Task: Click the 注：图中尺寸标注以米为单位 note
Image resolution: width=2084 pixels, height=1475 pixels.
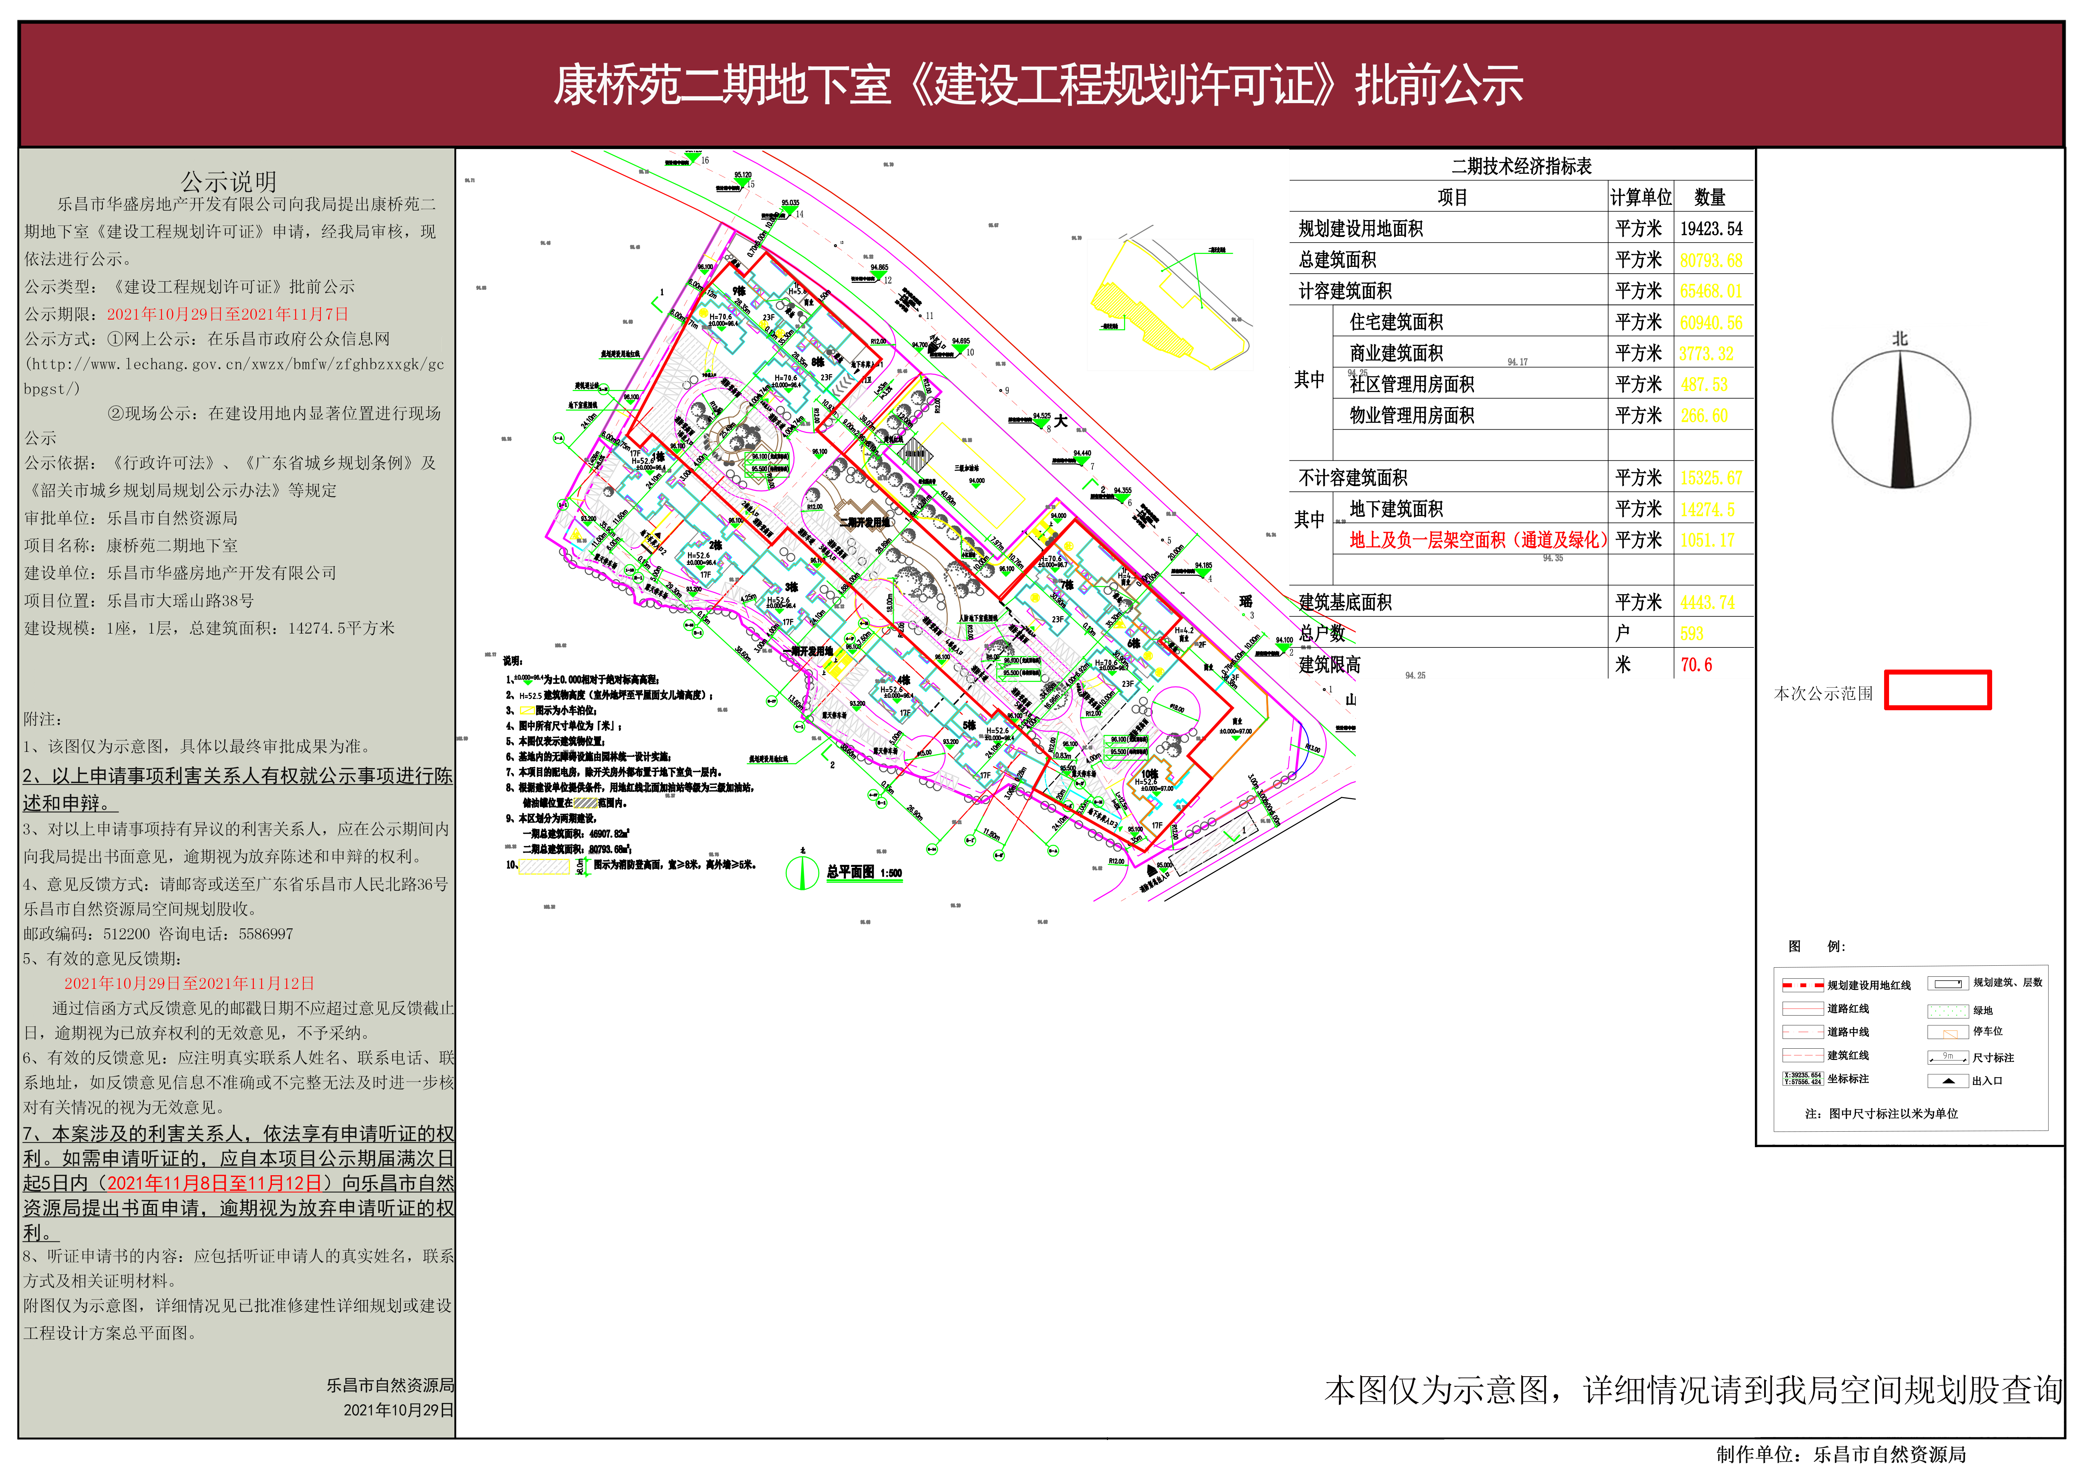Action: [x=1881, y=1113]
